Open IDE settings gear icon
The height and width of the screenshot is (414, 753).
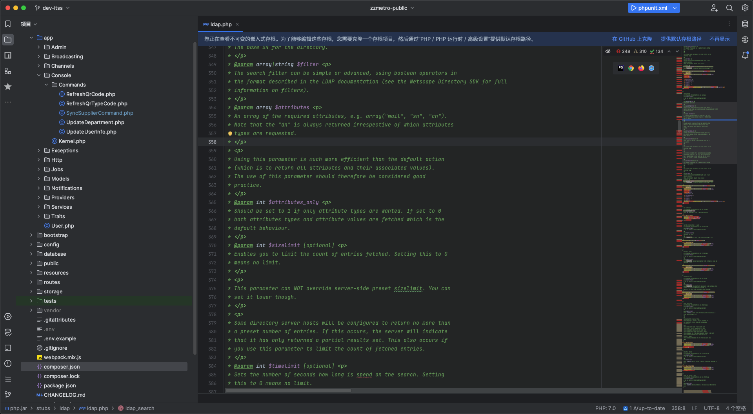point(745,8)
